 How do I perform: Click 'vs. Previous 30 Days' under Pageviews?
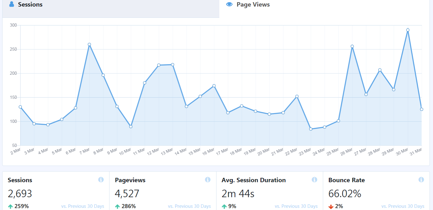pyautogui.click(x=190, y=206)
